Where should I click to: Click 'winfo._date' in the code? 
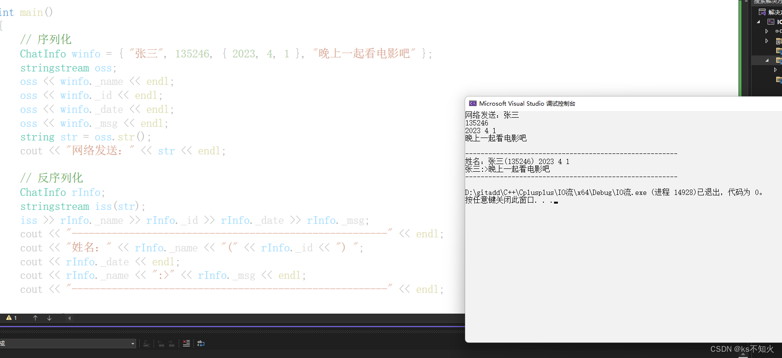tap(91, 110)
